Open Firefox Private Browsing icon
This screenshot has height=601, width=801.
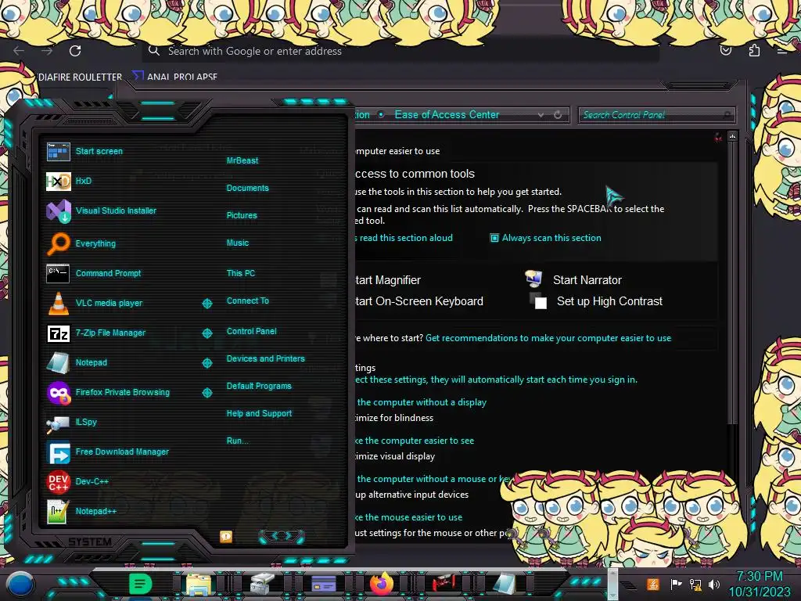pyautogui.click(x=58, y=393)
